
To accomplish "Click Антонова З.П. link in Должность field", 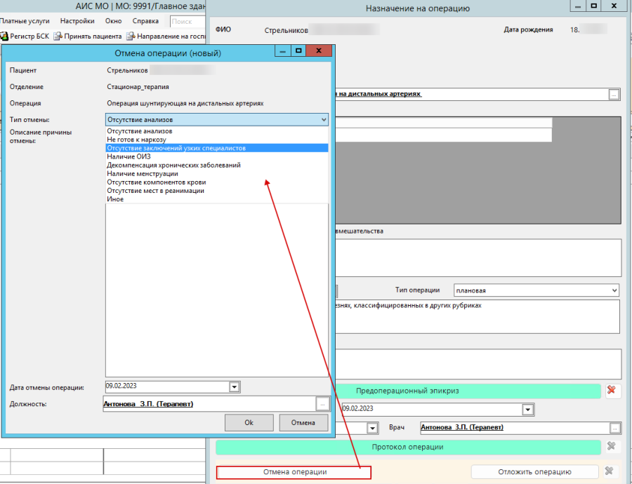I will [x=148, y=404].
